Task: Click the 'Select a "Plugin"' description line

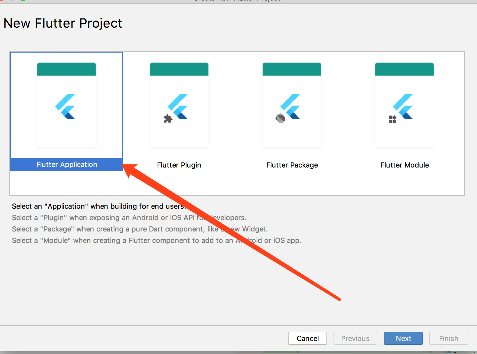Action: pyautogui.click(x=129, y=218)
